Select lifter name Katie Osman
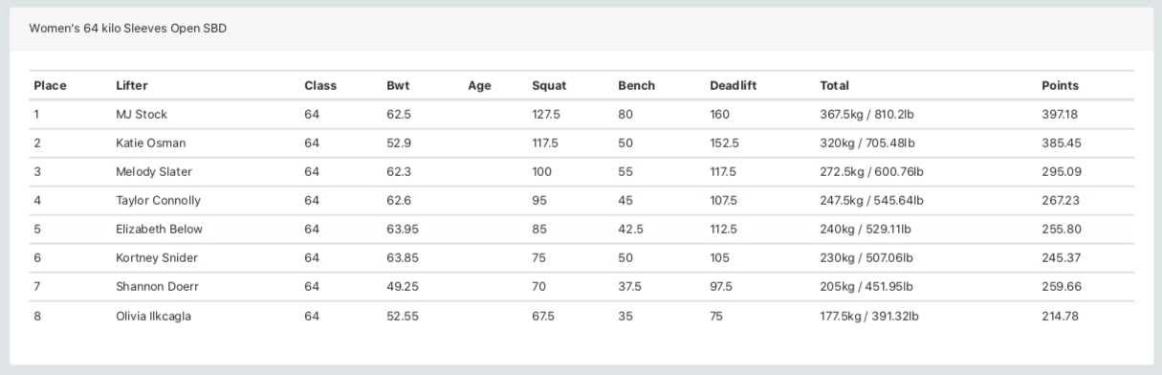1162x375 pixels. (x=151, y=143)
